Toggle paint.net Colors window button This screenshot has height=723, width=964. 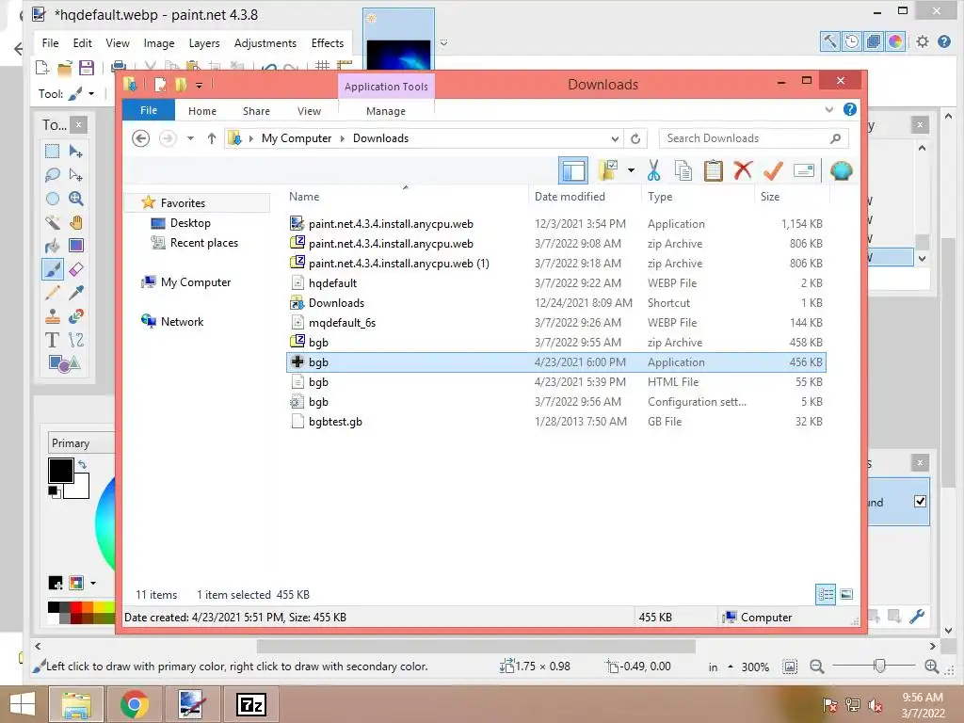[x=895, y=41]
